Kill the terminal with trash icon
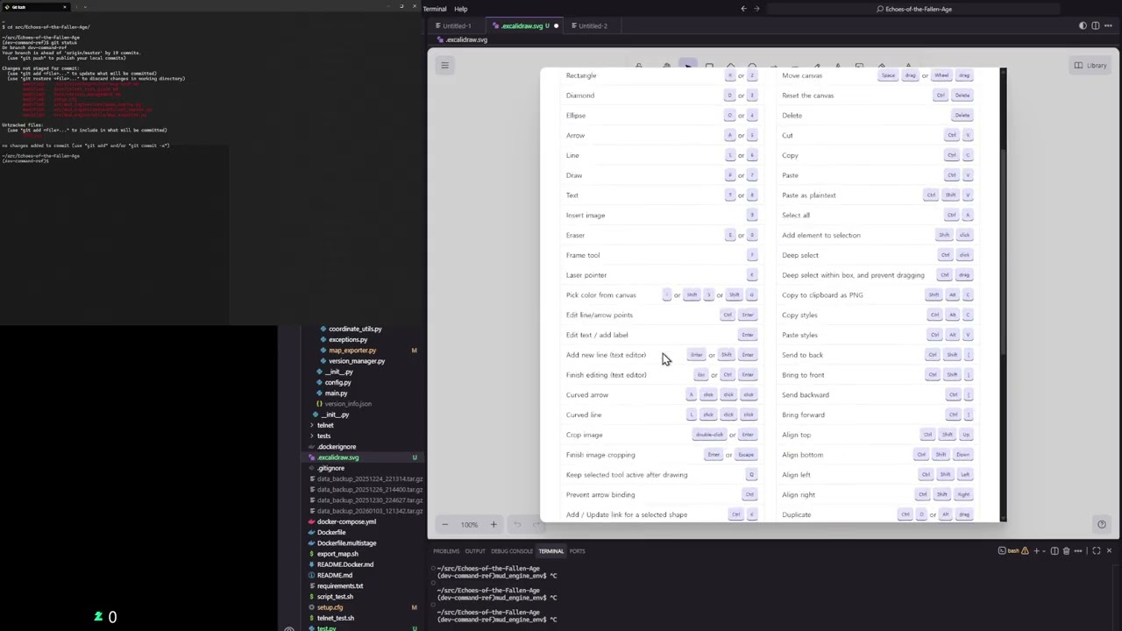1122x631 pixels. tap(1065, 550)
